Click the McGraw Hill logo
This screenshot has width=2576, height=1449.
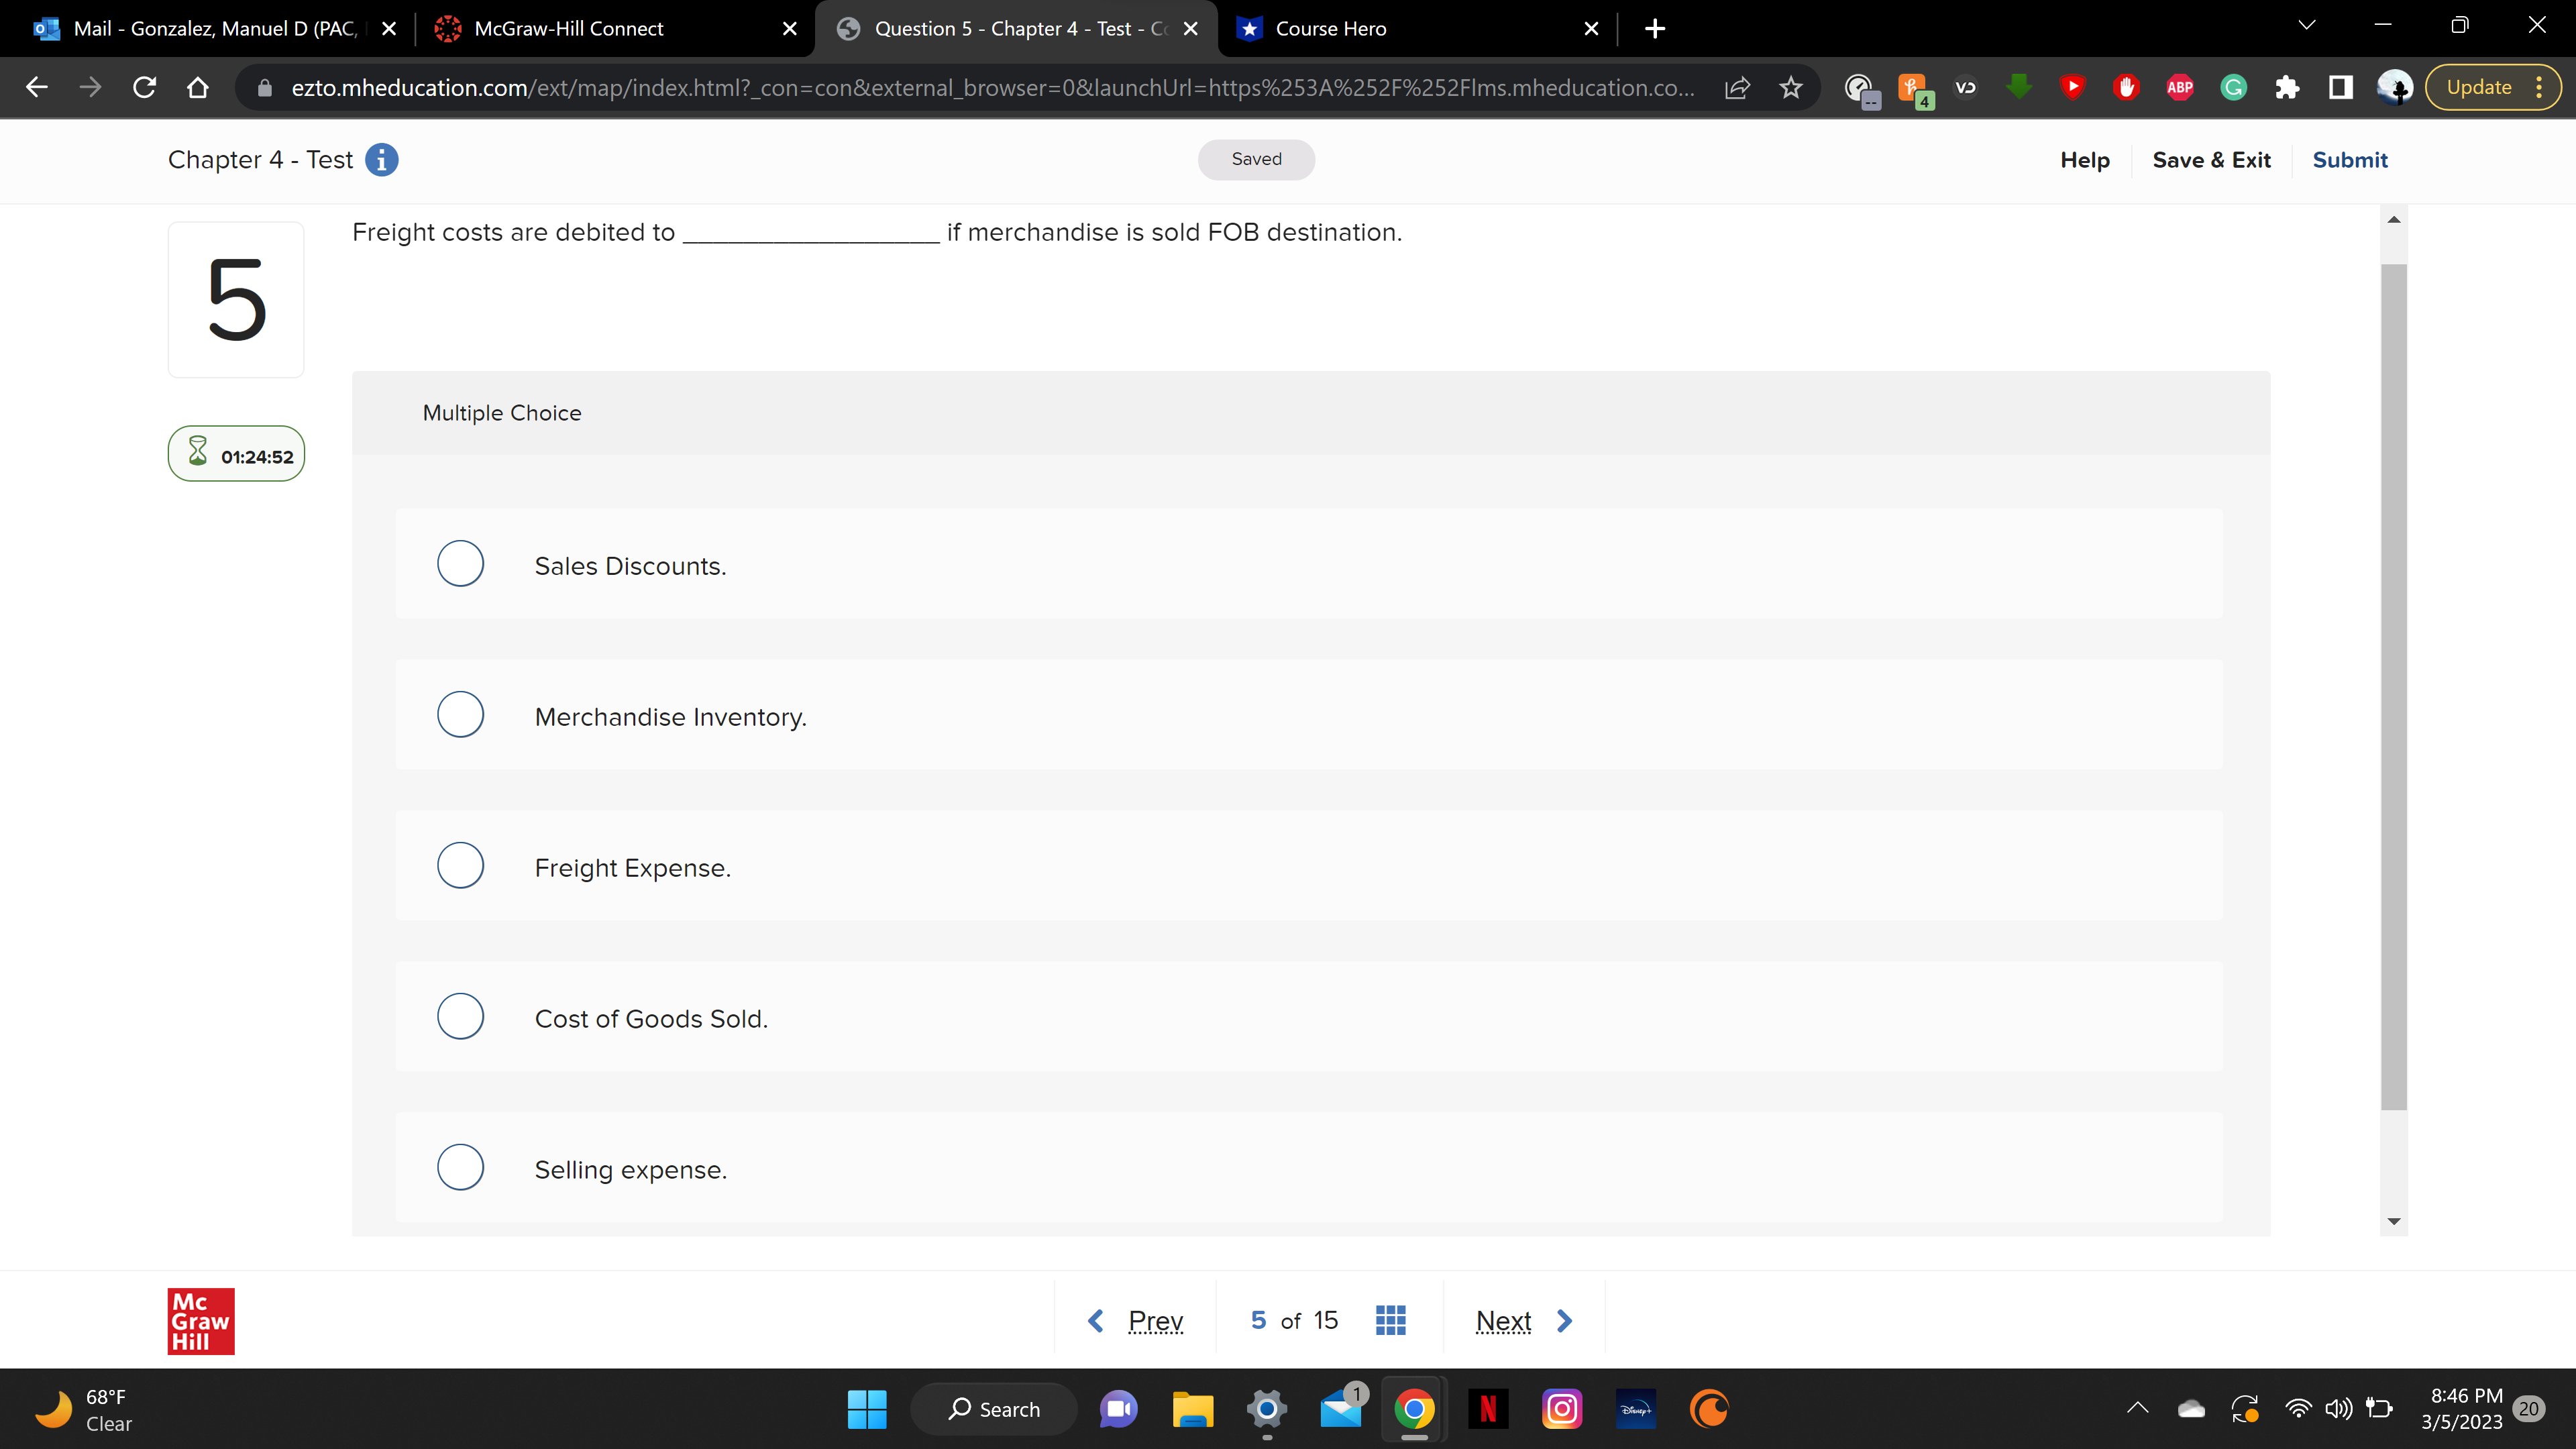coord(200,1320)
